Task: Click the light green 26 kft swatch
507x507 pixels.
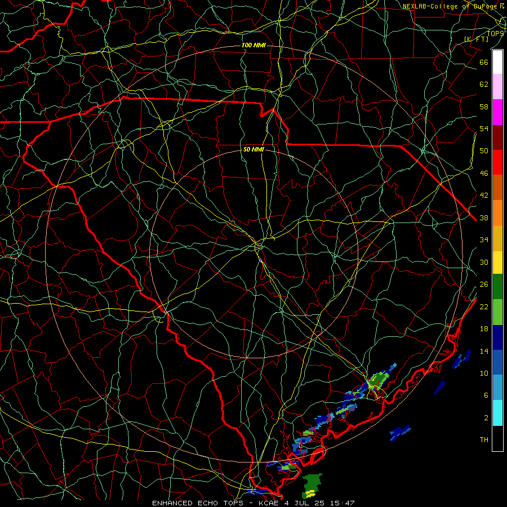Action: 497,312
